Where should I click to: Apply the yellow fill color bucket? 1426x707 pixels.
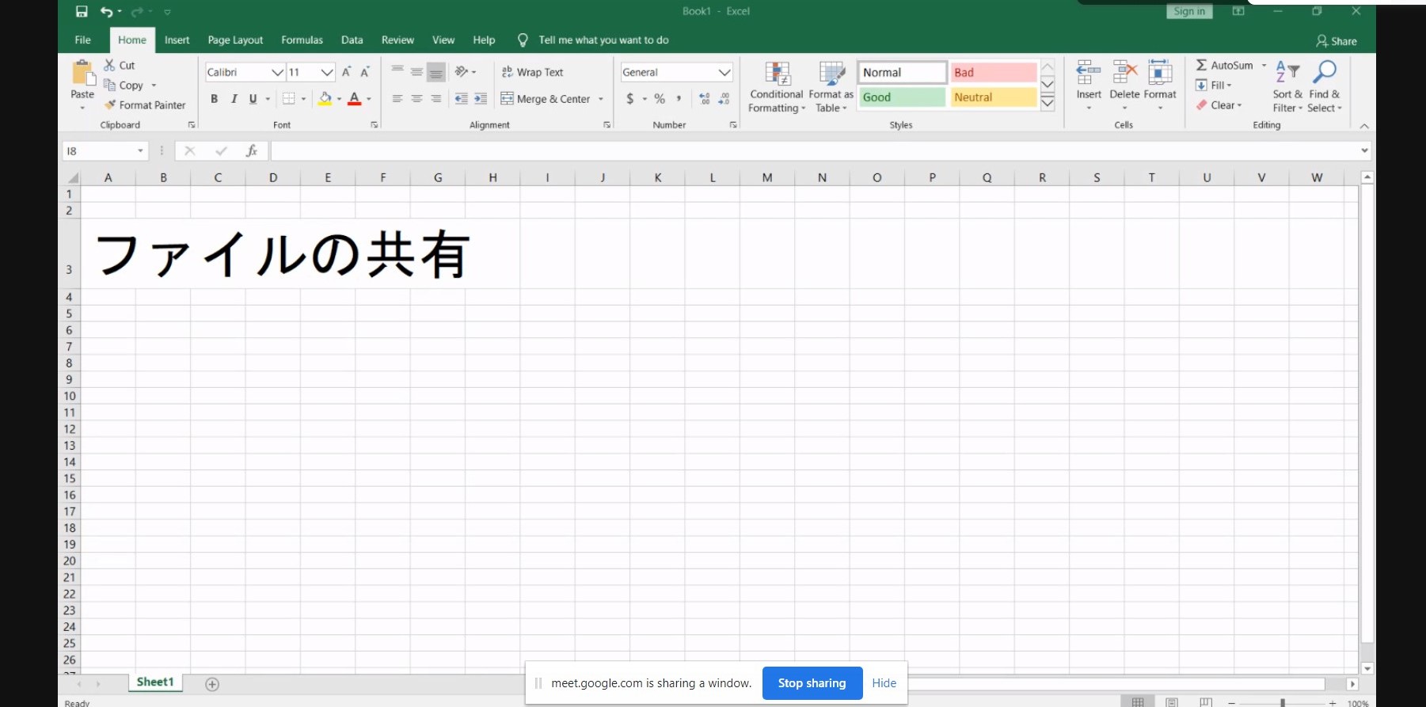pos(325,99)
